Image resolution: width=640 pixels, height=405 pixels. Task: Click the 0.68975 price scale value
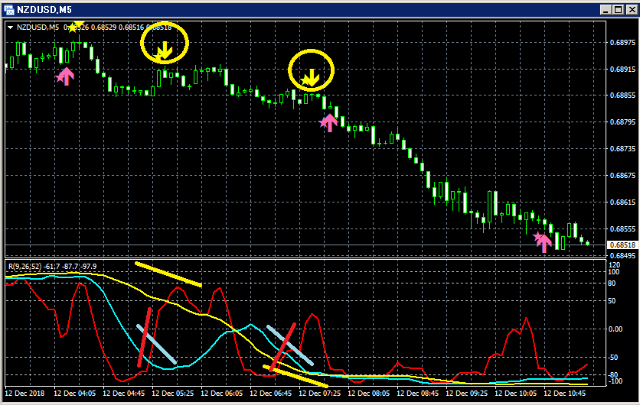click(x=623, y=42)
